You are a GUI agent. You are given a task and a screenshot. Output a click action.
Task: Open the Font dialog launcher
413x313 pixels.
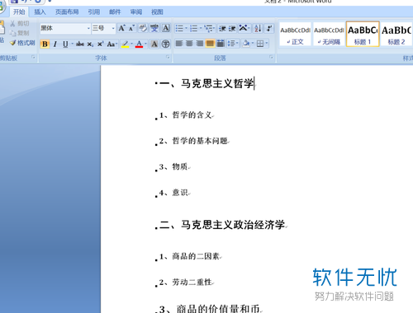click(168, 57)
